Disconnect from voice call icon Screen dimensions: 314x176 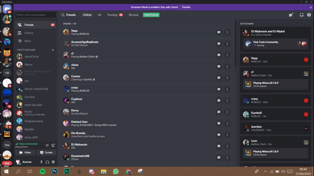pos(53,145)
